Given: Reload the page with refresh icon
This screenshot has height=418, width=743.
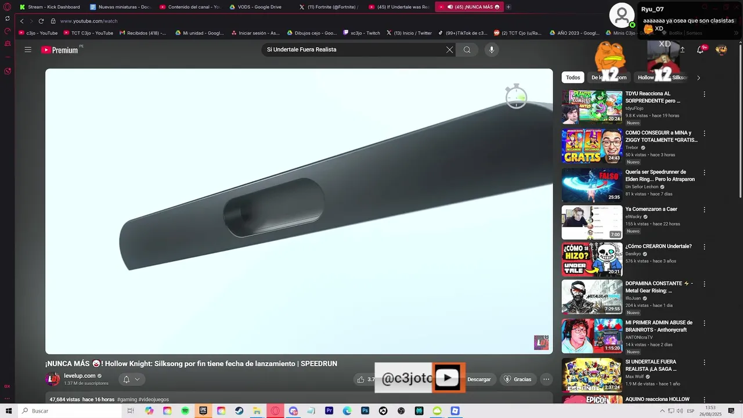Looking at the screenshot, I should pos(41,21).
